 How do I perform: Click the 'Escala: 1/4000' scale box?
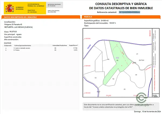click(156, 96)
